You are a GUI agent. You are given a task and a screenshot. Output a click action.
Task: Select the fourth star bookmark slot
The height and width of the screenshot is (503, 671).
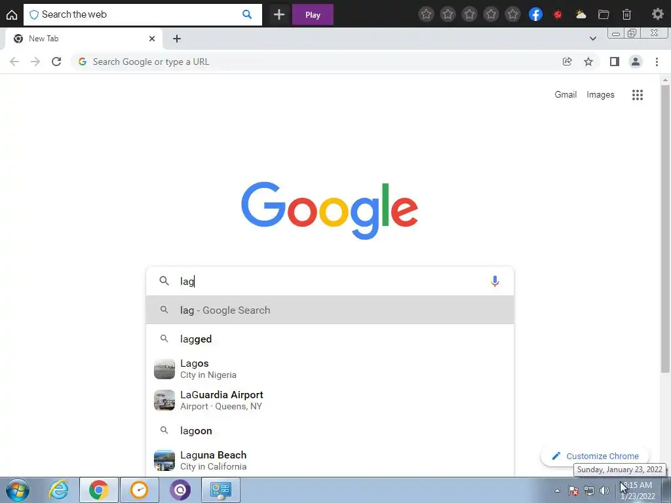point(491,14)
